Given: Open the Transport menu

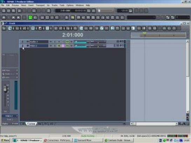Looking at the screenshot, I should coord(40,5).
